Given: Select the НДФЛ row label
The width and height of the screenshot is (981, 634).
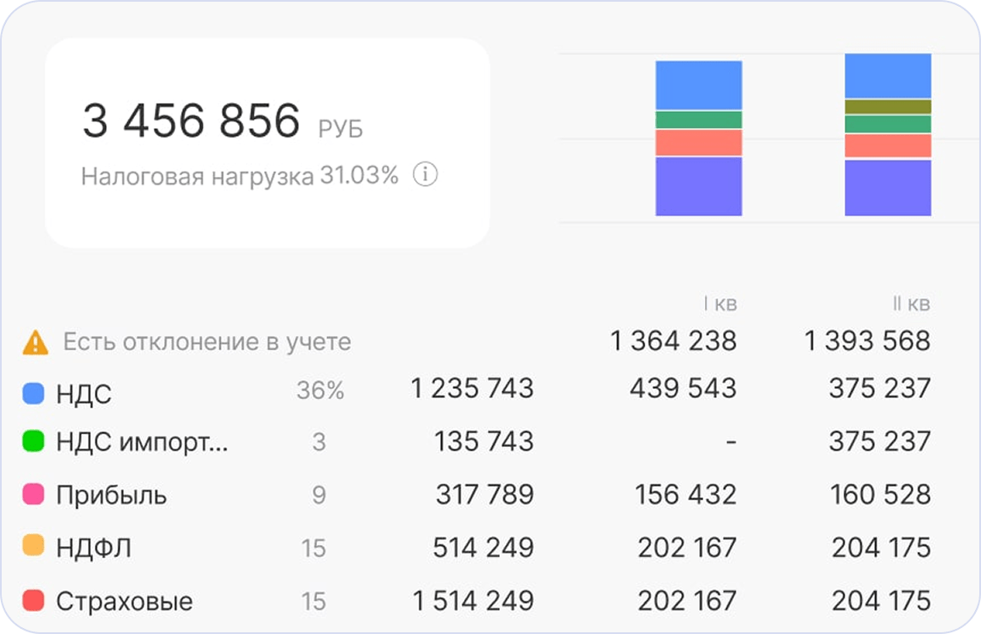Looking at the screenshot, I should tap(94, 549).
